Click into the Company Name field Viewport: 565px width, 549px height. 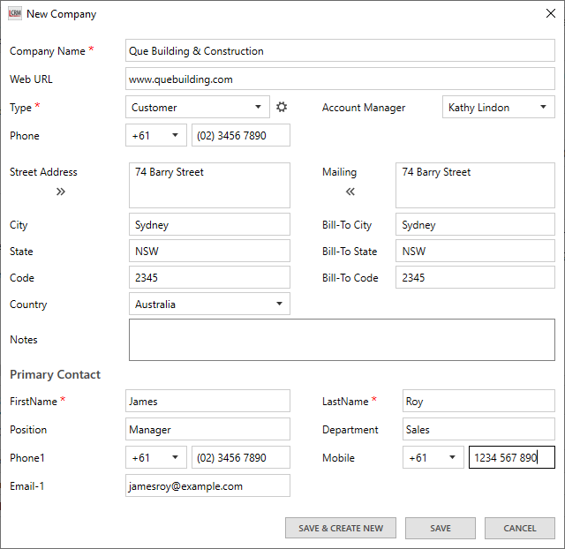tap(340, 51)
